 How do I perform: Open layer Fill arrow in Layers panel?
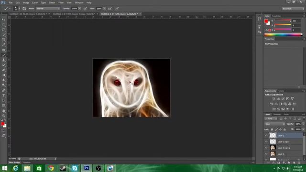coord(303,129)
